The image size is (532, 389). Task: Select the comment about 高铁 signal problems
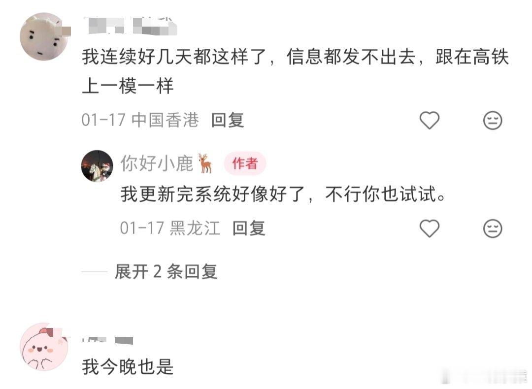pos(295,71)
